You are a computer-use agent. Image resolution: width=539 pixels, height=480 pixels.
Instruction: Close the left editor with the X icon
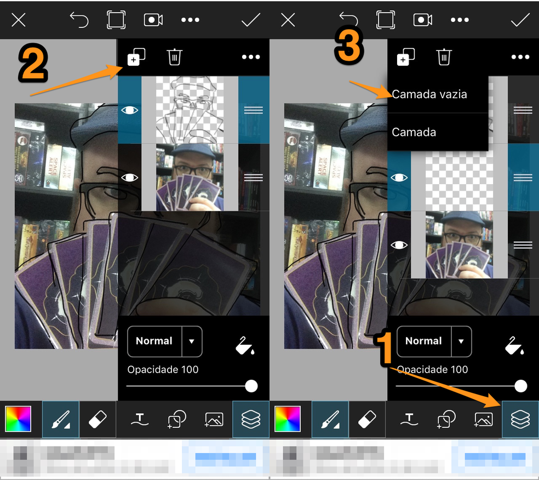[x=19, y=20]
